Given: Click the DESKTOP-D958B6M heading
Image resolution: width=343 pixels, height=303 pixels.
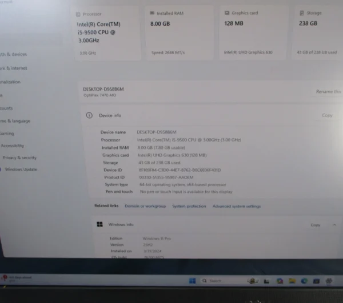Looking at the screenshot, I should (103, 89).
